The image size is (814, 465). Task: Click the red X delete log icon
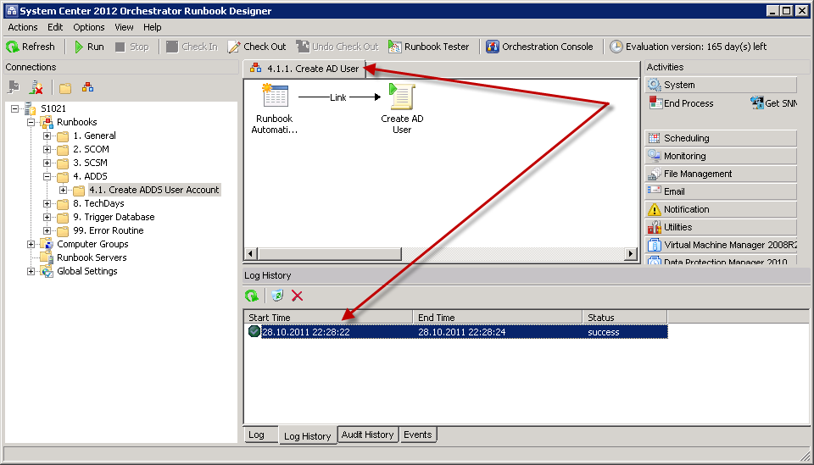(297, 296)
